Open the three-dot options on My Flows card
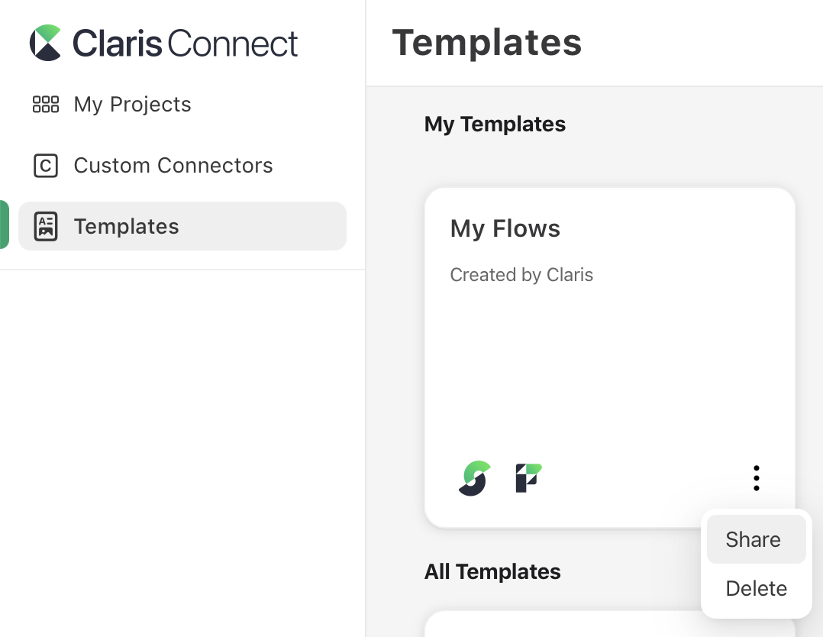Viewport: 823px width, 637px height. click(756, 477)
